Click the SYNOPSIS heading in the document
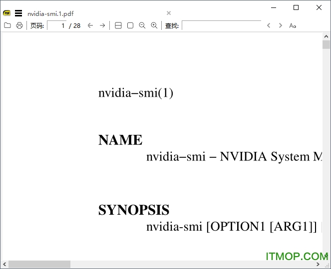 [134, 210]
